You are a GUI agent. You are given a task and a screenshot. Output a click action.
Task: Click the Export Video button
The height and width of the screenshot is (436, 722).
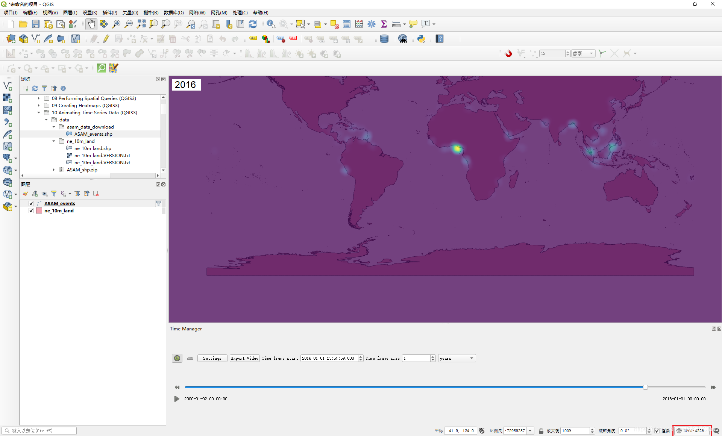click(x=244, y=358)
